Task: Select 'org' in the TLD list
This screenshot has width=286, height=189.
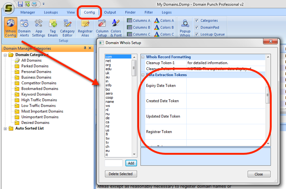Action: tap(118, 65)
